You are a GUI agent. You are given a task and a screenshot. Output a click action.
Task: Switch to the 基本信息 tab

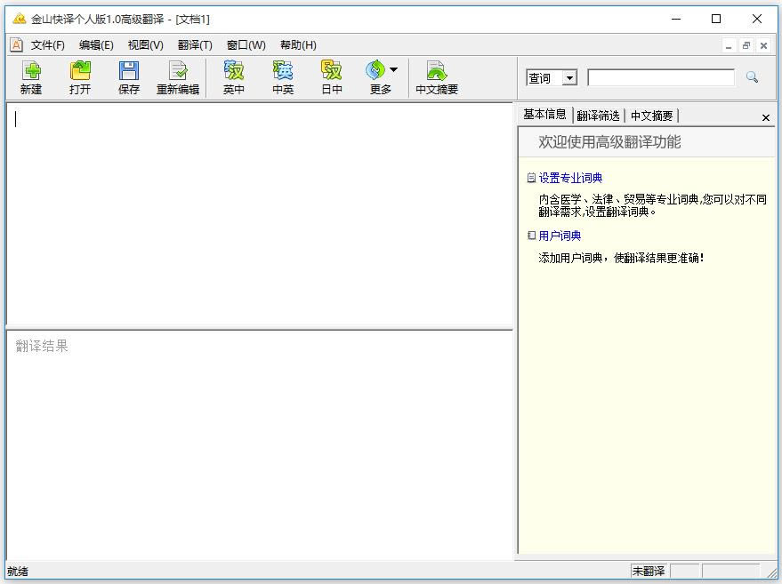click(x=544, y=115)
